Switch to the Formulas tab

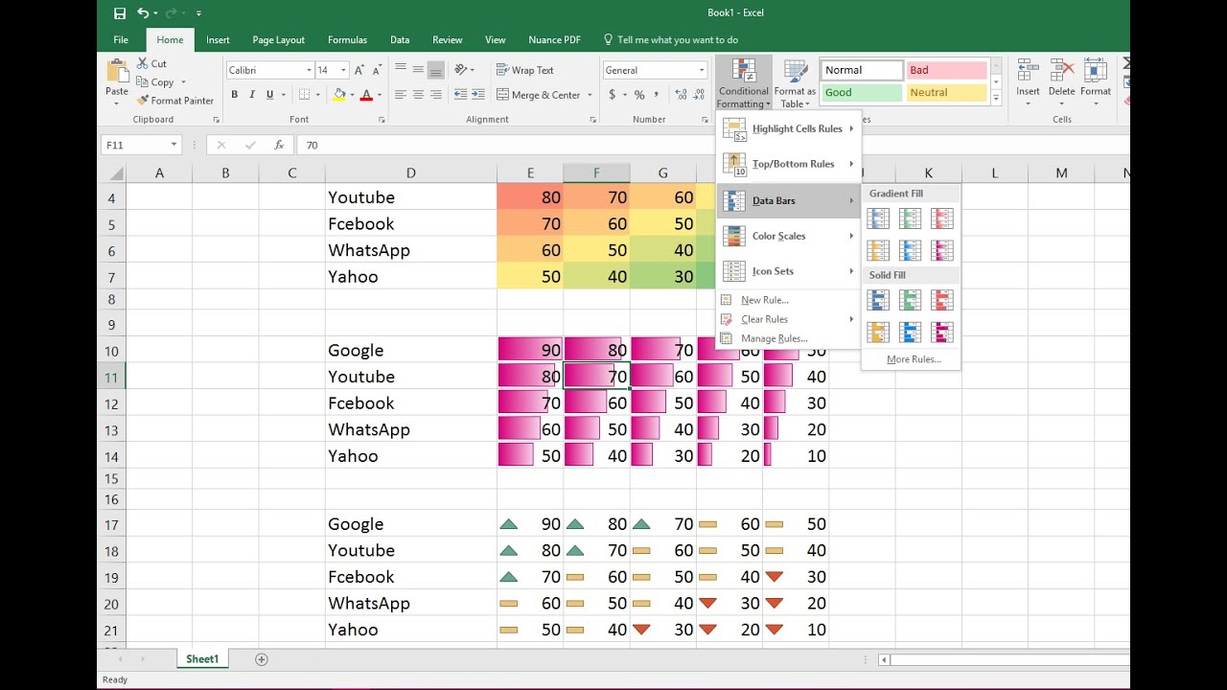347,40
